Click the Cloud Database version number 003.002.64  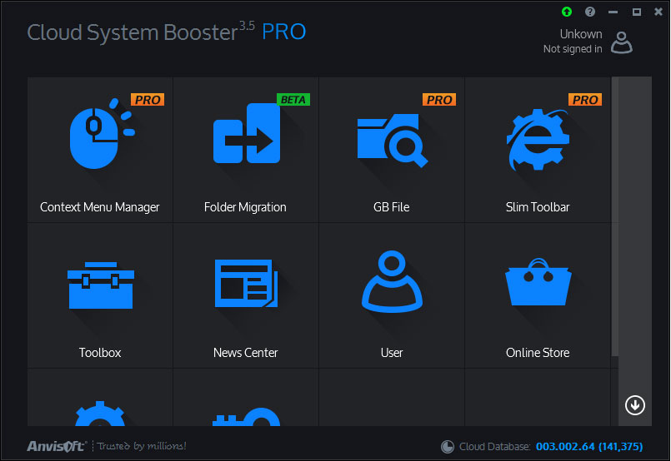[565, 447]
